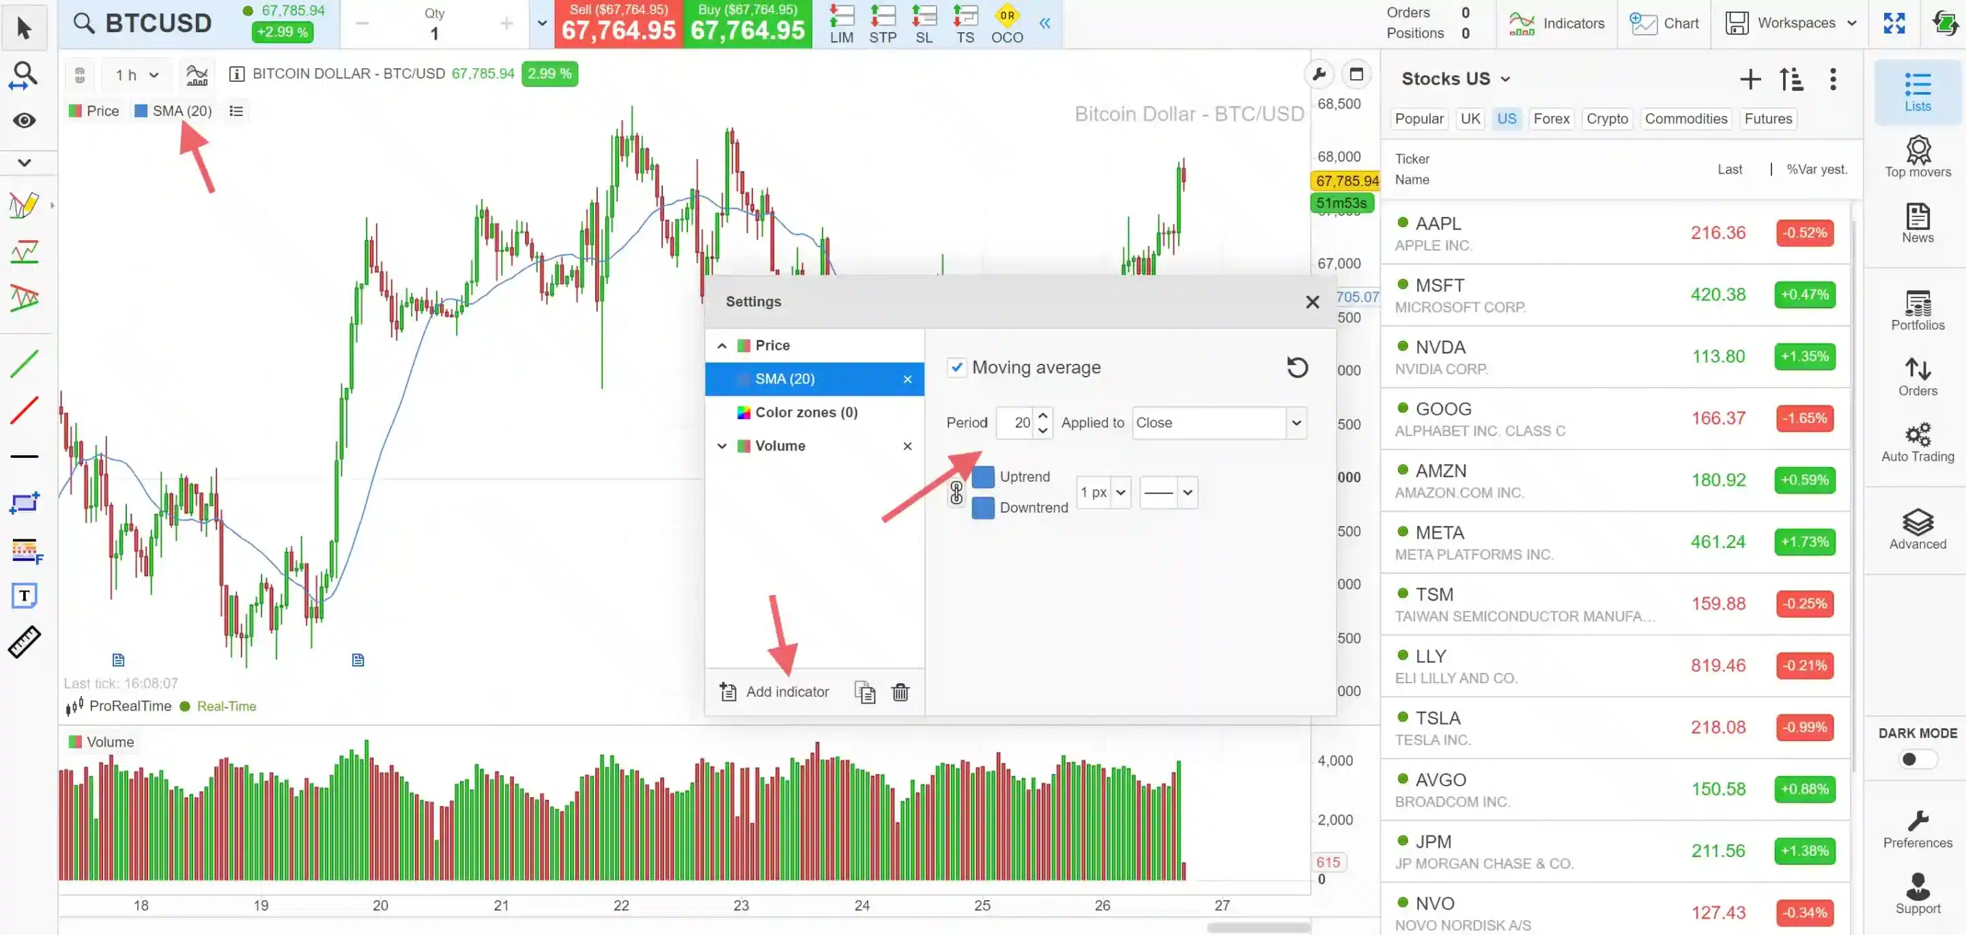
Task: Reset moving average settings icon
Action: coord(1297,367)
